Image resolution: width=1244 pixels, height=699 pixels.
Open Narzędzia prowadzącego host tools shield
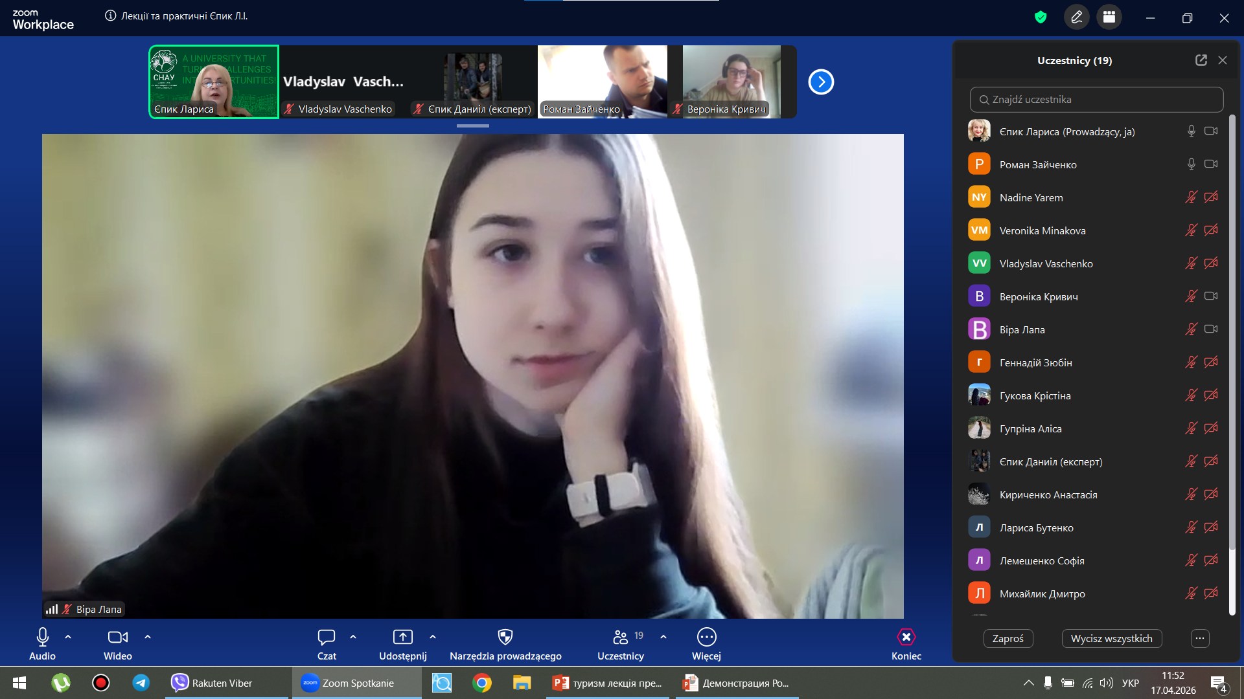pos(505,637)
